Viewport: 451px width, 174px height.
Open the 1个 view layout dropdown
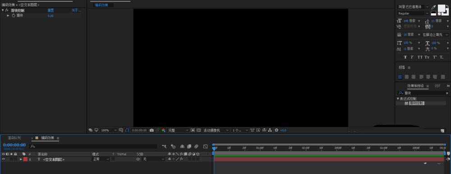tap(240, 130)
